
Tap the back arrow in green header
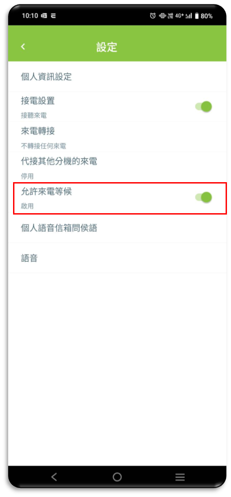pos(23,47)
